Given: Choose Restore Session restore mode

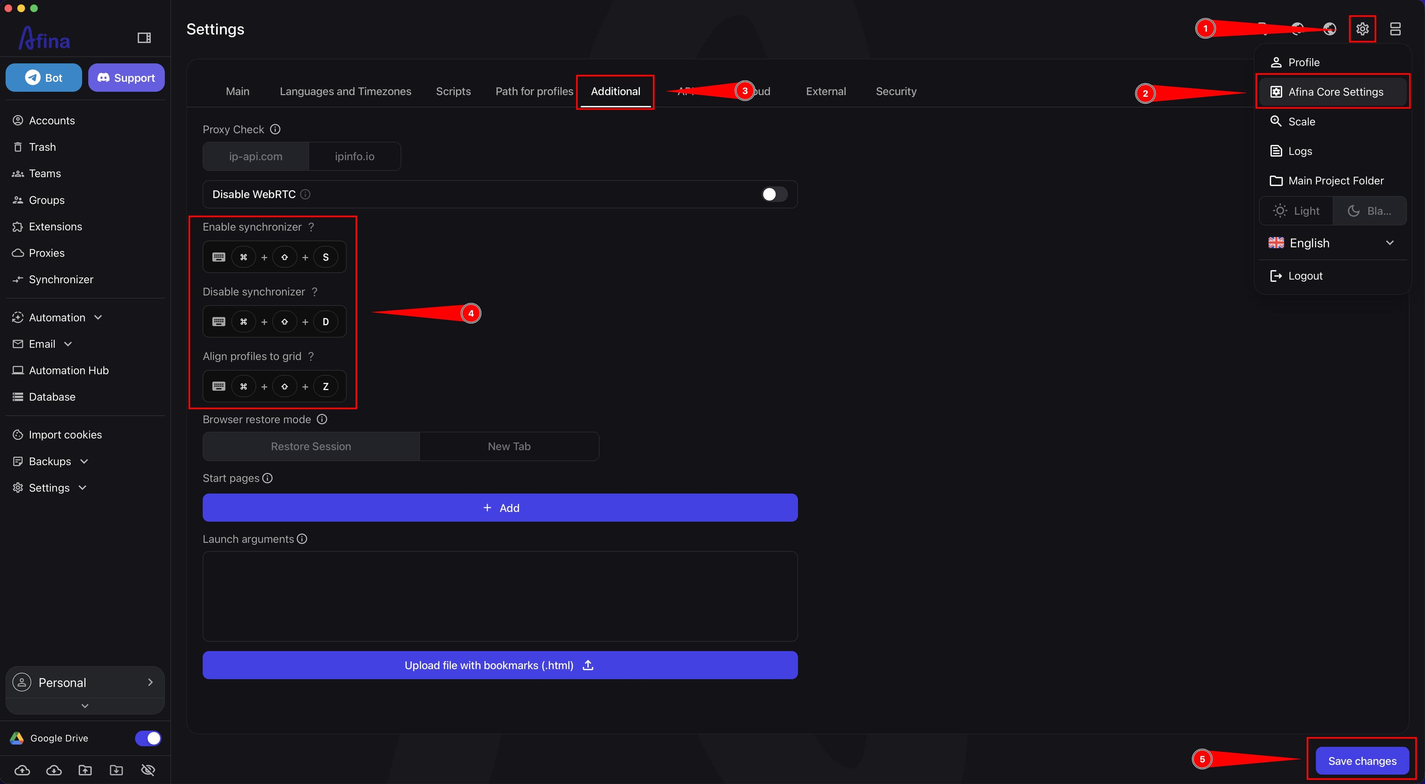Looking at the screenshot, I should tap(311, 446).
